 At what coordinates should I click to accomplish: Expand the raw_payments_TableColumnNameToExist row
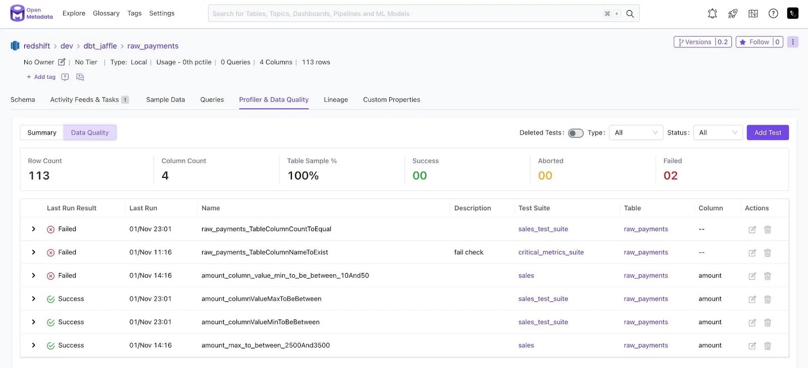click(x=33, y=252)
